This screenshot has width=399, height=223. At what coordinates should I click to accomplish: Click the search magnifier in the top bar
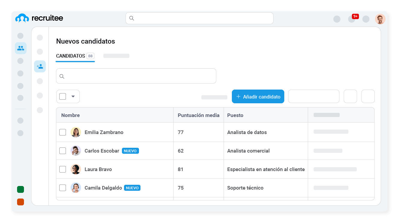[x=131, y=18]
